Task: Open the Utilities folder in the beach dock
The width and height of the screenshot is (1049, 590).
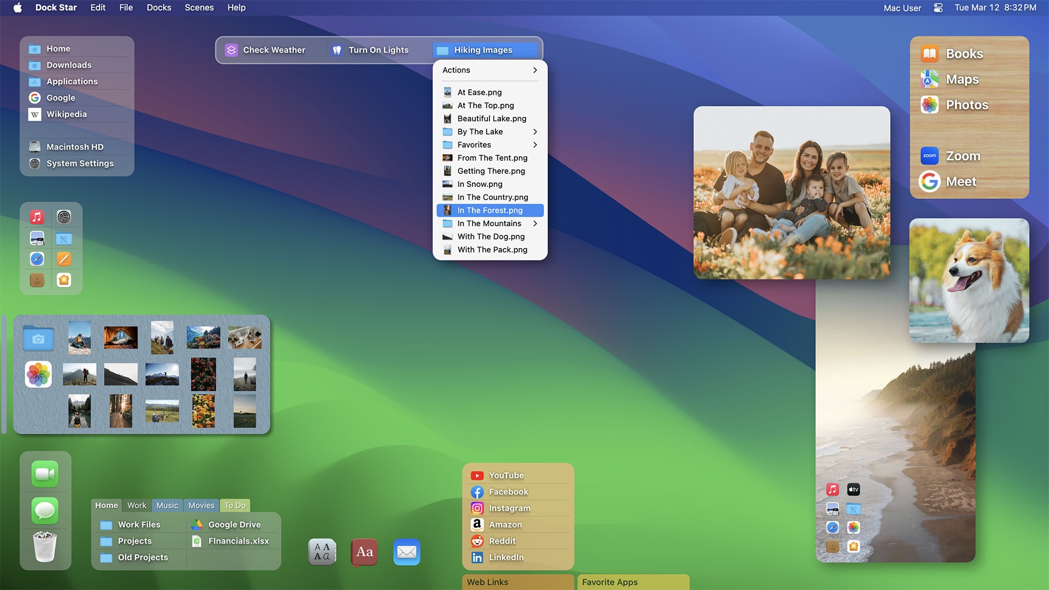Action: (853, 509)
